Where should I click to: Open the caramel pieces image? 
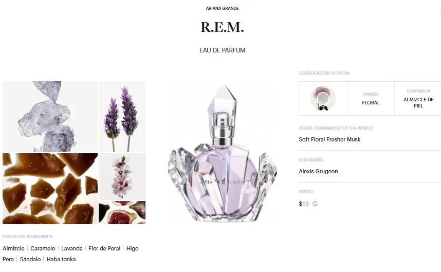click(x=50, y=189)
